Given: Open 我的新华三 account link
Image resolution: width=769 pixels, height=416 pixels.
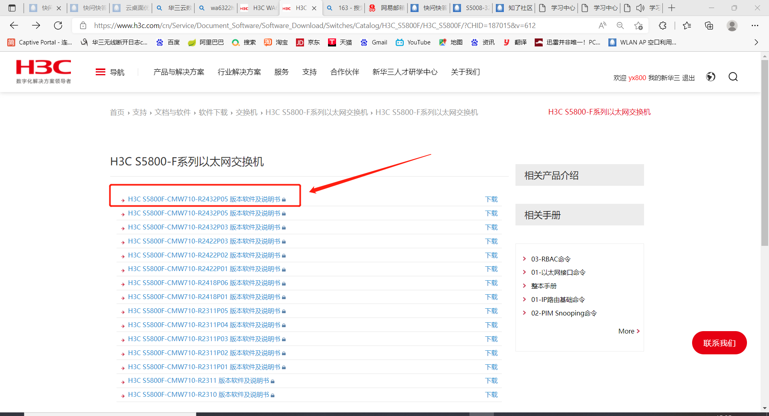Looking at the screenshot, I should (664, 78).
